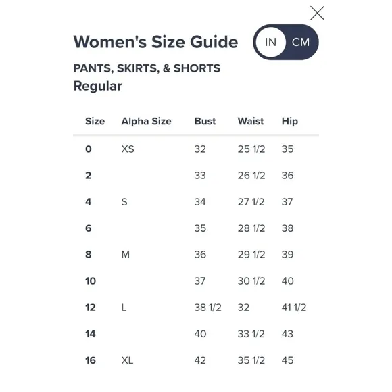The image size is (392, 392).
Task: Click the Bust column header
Action: [x=205, y=121]
